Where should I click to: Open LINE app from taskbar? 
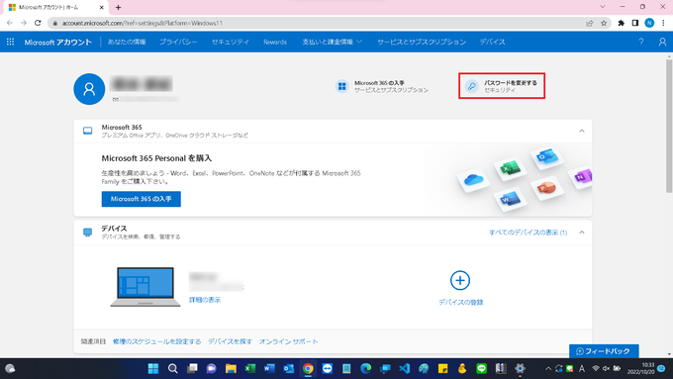click(x=482, y=368)
